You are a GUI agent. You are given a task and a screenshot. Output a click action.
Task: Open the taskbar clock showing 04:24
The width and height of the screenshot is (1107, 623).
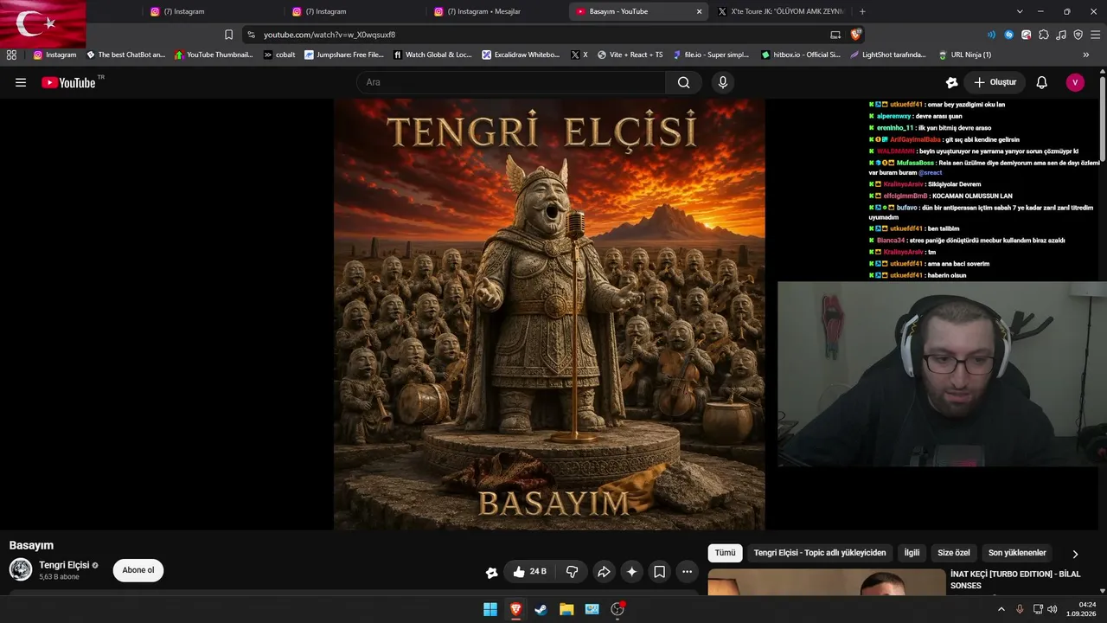(1081, 609)
